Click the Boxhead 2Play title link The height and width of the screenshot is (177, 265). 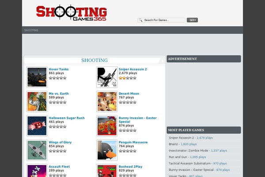pyautogui.click(x=130, y=167)
